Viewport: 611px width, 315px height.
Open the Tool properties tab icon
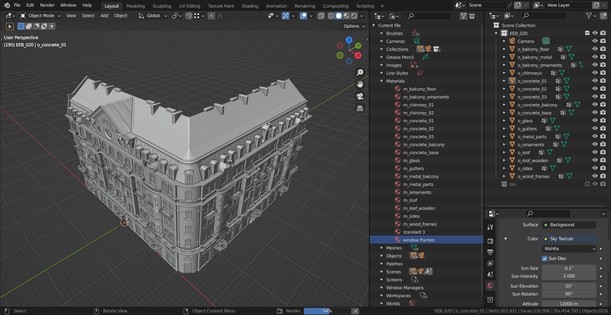(x=490, y=227)
